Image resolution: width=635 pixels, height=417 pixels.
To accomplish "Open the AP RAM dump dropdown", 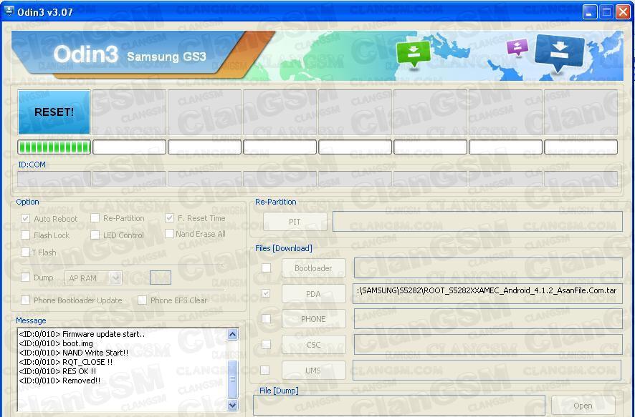I will pos(116,278).
